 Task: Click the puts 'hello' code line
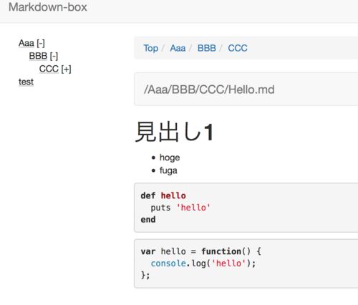[180, 208]
